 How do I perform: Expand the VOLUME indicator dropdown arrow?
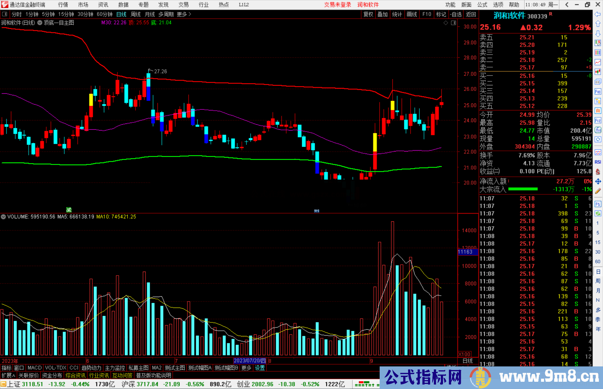tap(3, 217)
